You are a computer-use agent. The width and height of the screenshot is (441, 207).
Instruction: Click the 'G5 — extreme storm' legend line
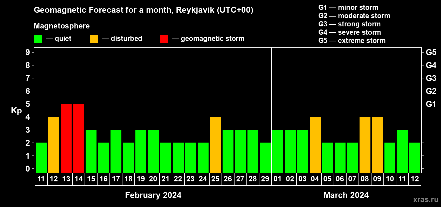pos(352,41)
